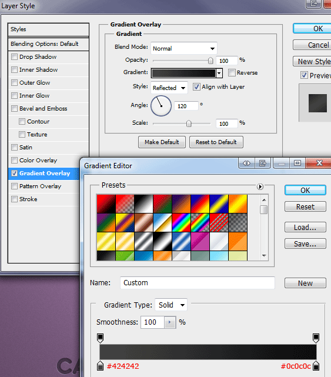The width and height of the screenshot is (331, 377).
Task: Click the Scale slider handle
Action: tap(189, 124)
